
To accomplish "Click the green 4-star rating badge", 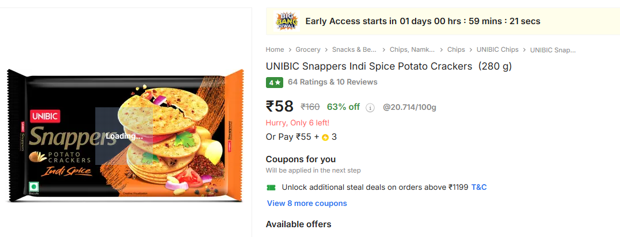I will 274,82.
